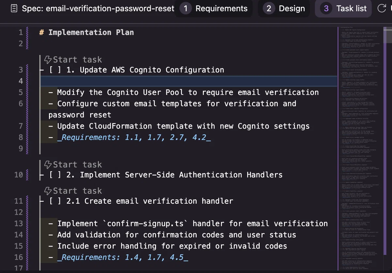
Task: Click 'Implement confirm-signup.ts handler' line
Action: (188, 224)
